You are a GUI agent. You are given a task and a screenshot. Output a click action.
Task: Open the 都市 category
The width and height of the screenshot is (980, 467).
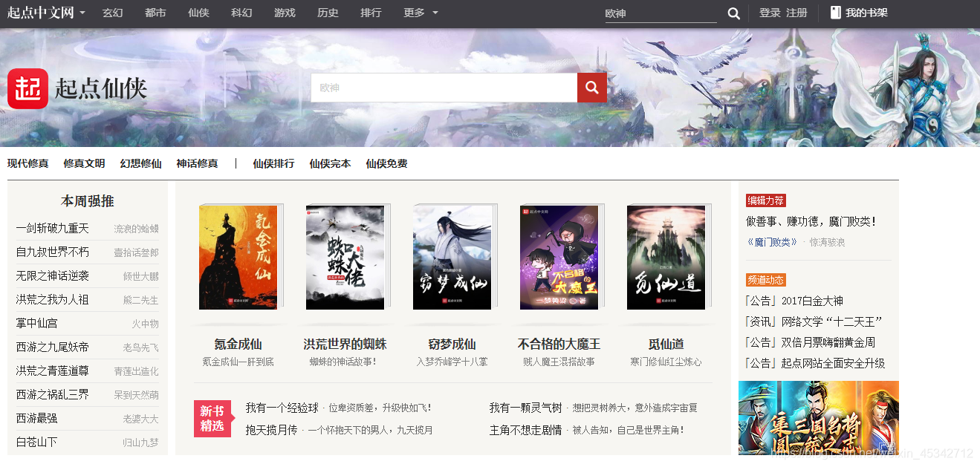155,13
